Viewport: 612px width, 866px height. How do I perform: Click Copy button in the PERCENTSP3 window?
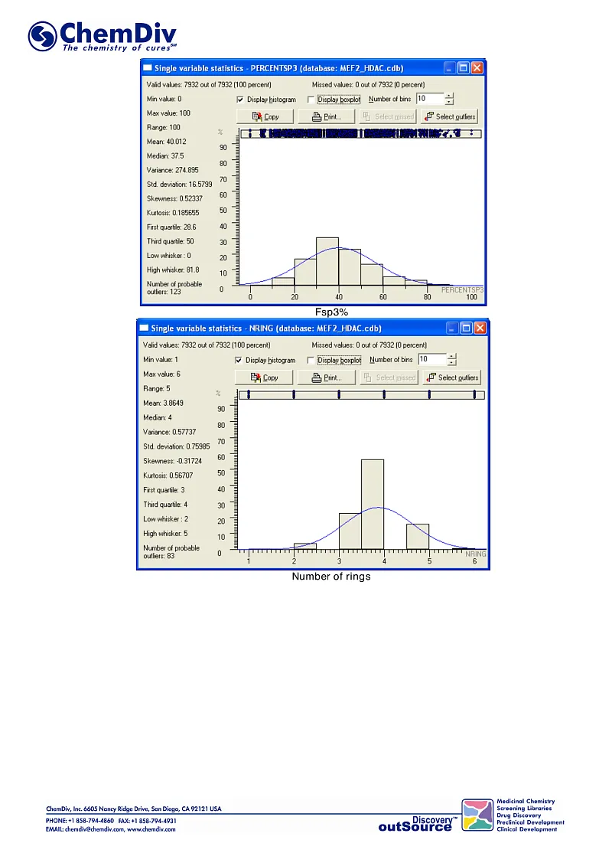coord(265,116)
